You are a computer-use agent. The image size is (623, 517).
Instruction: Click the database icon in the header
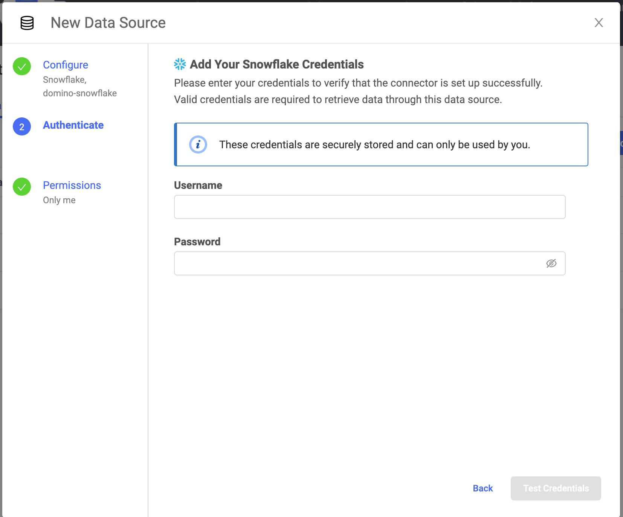(x=27, y=23)
